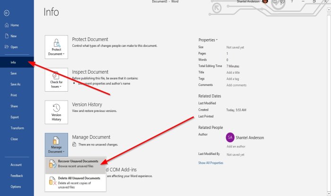Open the Print page
Image resolution: width=331 pixels, height=196 pixels.
point(17,95)
